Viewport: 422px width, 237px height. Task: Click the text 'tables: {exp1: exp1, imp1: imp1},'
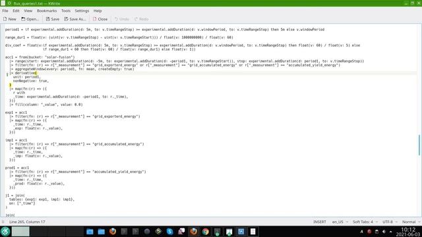coord(42,199)
